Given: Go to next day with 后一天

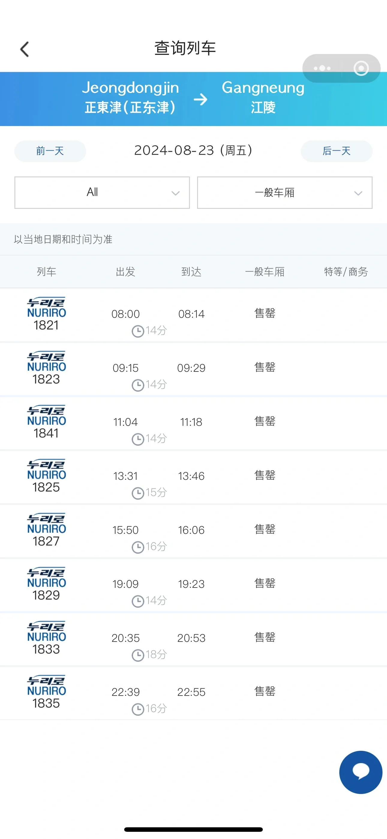Looking at the screenshot, I should coord(337,151).
